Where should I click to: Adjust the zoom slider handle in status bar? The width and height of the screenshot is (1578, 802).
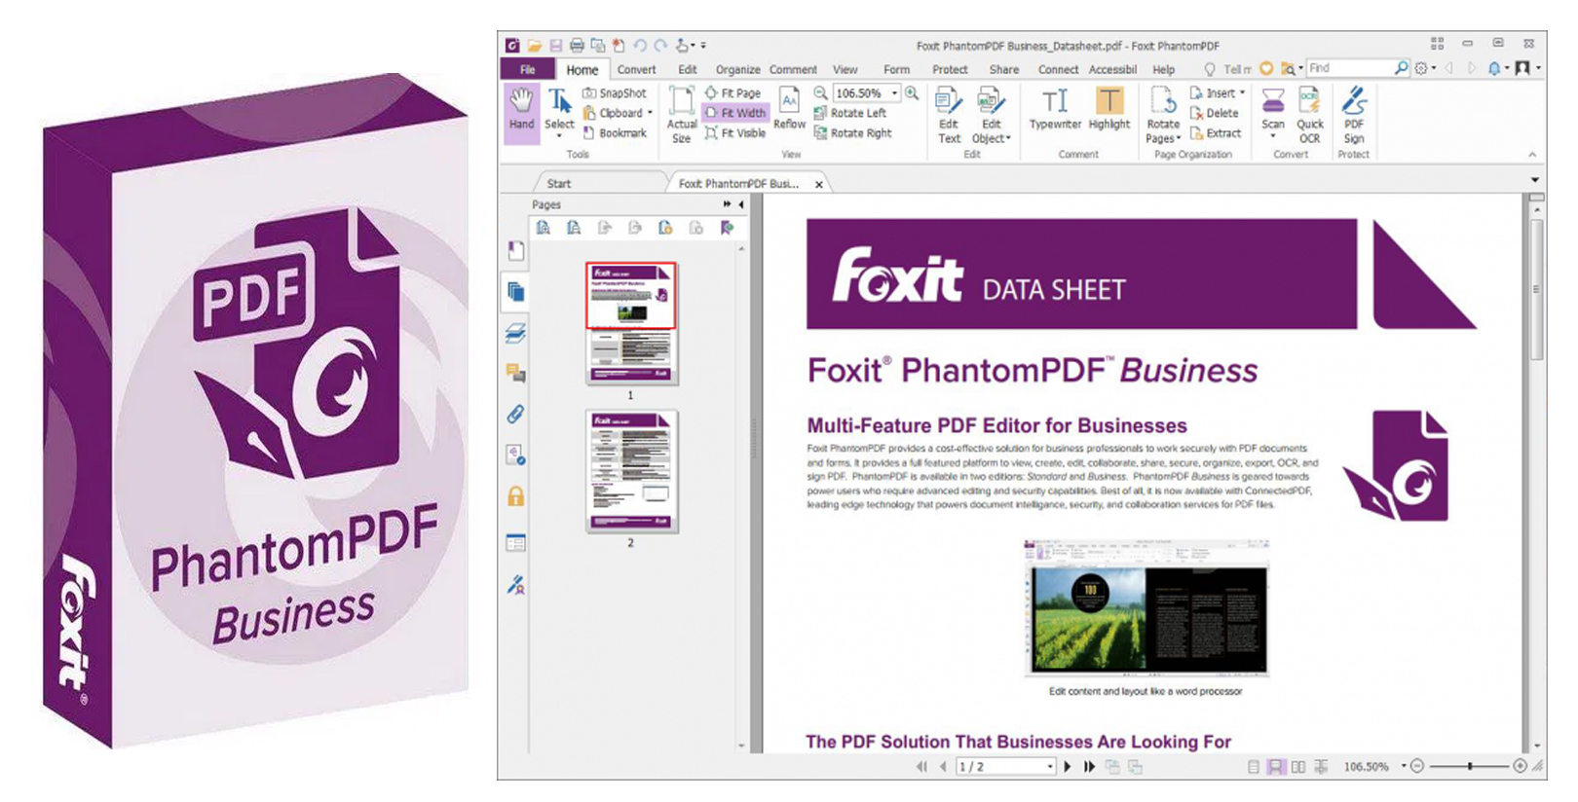1470,767
